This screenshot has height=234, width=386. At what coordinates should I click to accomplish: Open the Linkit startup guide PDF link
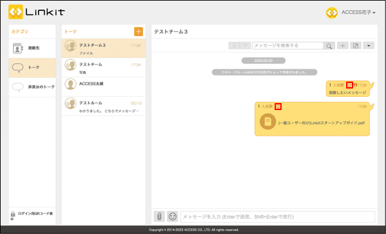pyautogui.click(x=321, y=123)
